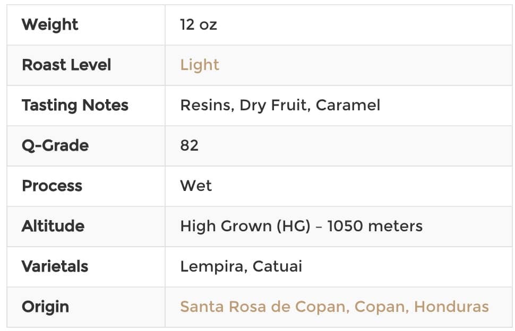Click the word Caramel in tasting notes
This screenshot has height=331, width=515.
click(348, 106)
